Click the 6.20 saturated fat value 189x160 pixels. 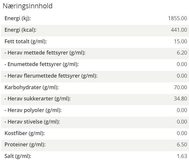pyautogui.click(x=182, y=53)
